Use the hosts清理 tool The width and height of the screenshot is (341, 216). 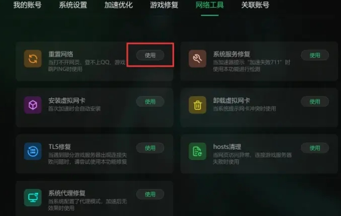point(315,148)
